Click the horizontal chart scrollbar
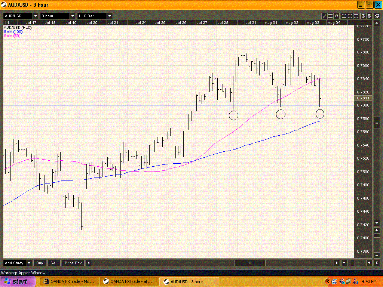This screenshot has width=383, height=287. [x=250, y=263]
